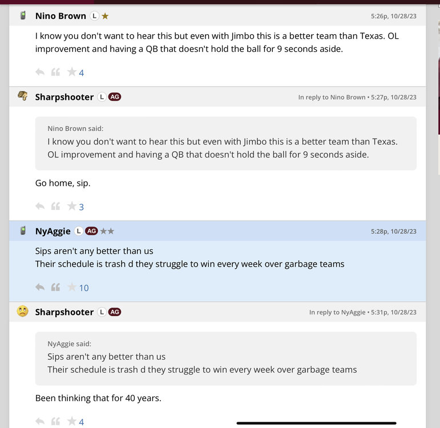Open Nino Brown's user profile

(60, 16)
